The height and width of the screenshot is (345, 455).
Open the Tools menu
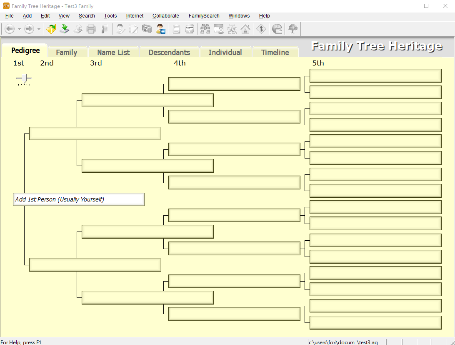click(110, 16)
